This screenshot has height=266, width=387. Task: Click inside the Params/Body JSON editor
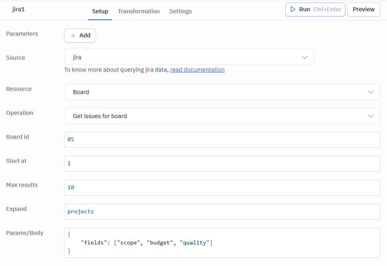point(222,242)
